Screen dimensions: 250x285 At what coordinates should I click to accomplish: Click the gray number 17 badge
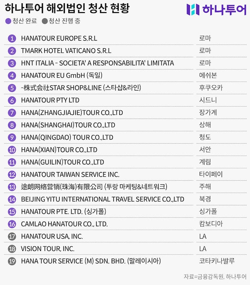tap(12, 236)
